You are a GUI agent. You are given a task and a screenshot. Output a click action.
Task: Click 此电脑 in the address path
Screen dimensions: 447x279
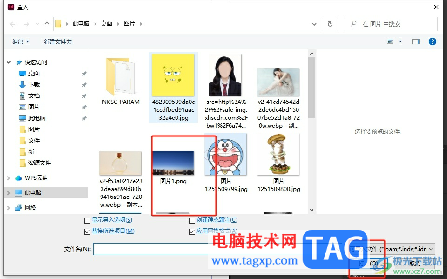tap(81, 24)
